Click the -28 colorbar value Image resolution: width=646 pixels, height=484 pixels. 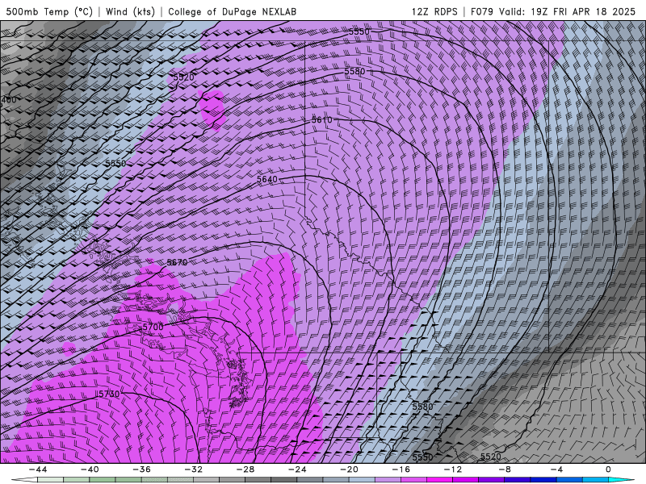tap(245, 469)
